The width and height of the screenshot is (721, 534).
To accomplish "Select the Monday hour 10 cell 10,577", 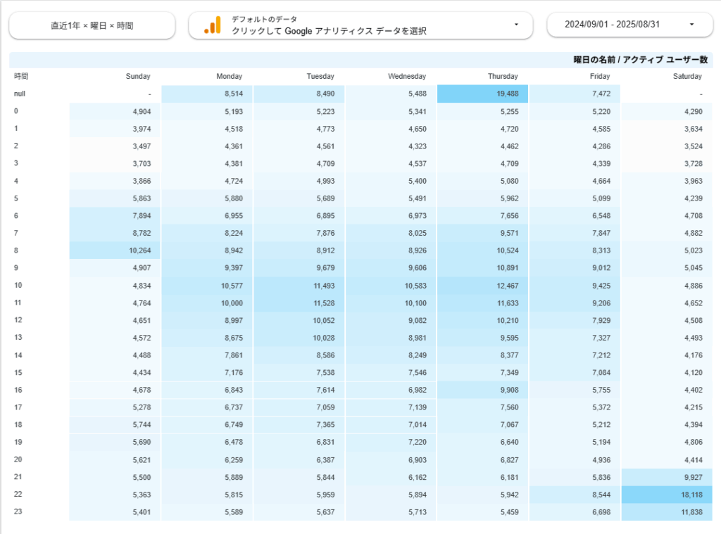I will coord(207,286).
